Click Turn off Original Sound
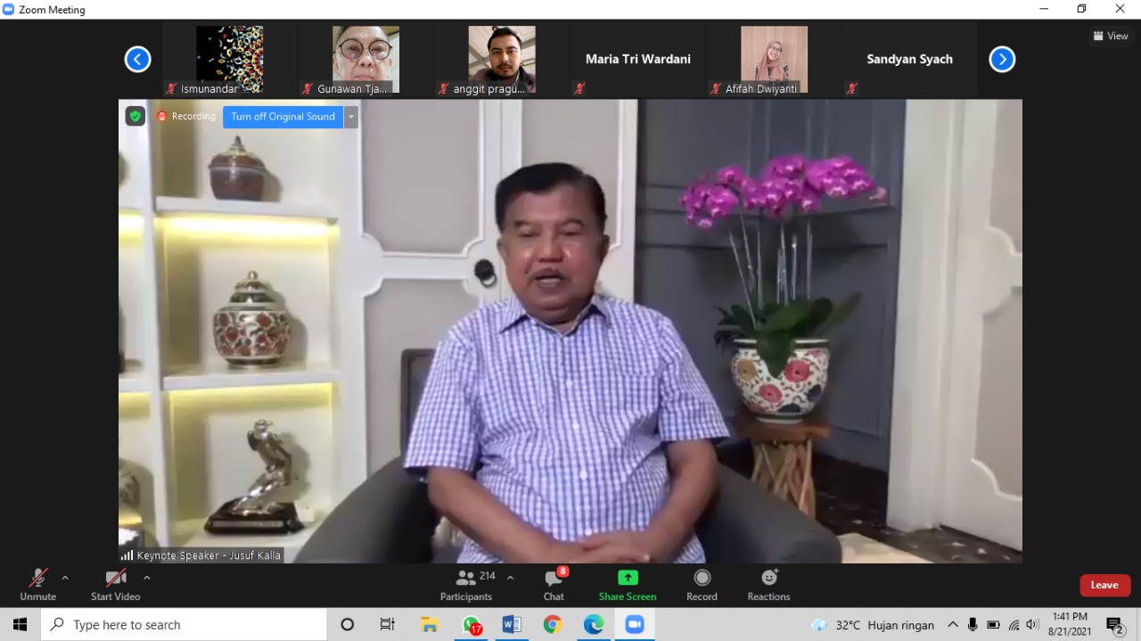 (x=283, y=116)
